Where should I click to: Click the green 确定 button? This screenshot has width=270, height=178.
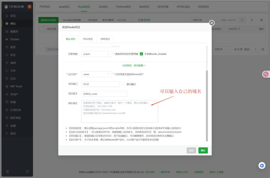(203, 151)
